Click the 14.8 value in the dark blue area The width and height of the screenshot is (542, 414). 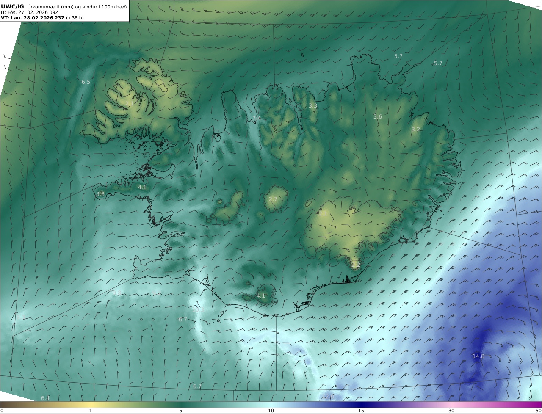pyautogui.click(x=478, y=356)
